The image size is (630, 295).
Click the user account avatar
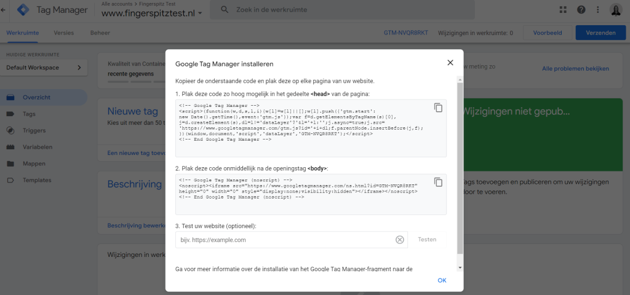(x=615, y=10)
